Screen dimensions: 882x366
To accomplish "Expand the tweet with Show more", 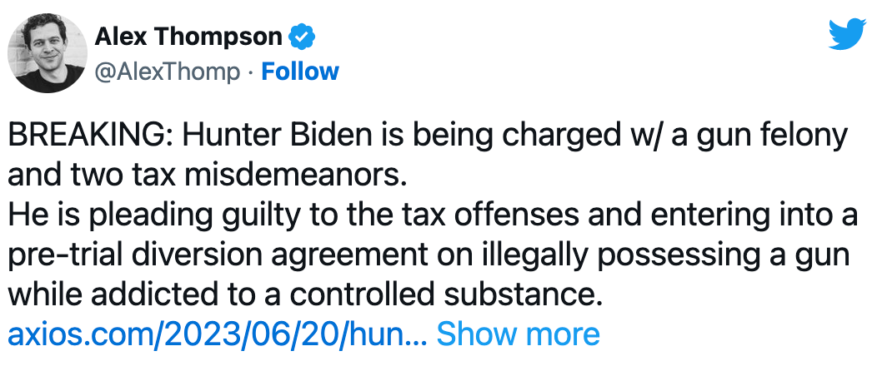I will [518, 334].
